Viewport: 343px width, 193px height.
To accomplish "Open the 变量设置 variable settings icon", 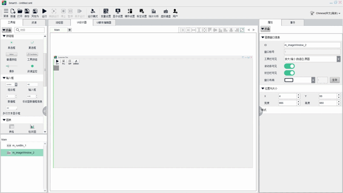I will point(105,11).
